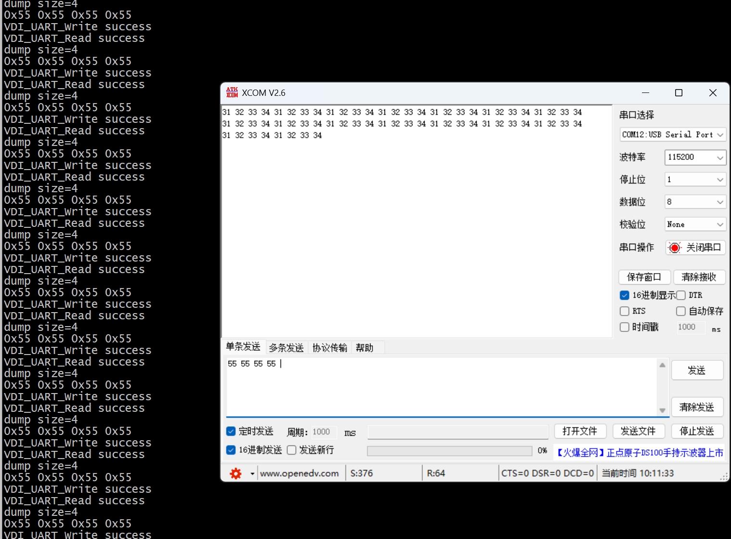The image size is (731, 539).
Task: Click the window resize grip at status bar corner
Action: click(x=723, y=476)
